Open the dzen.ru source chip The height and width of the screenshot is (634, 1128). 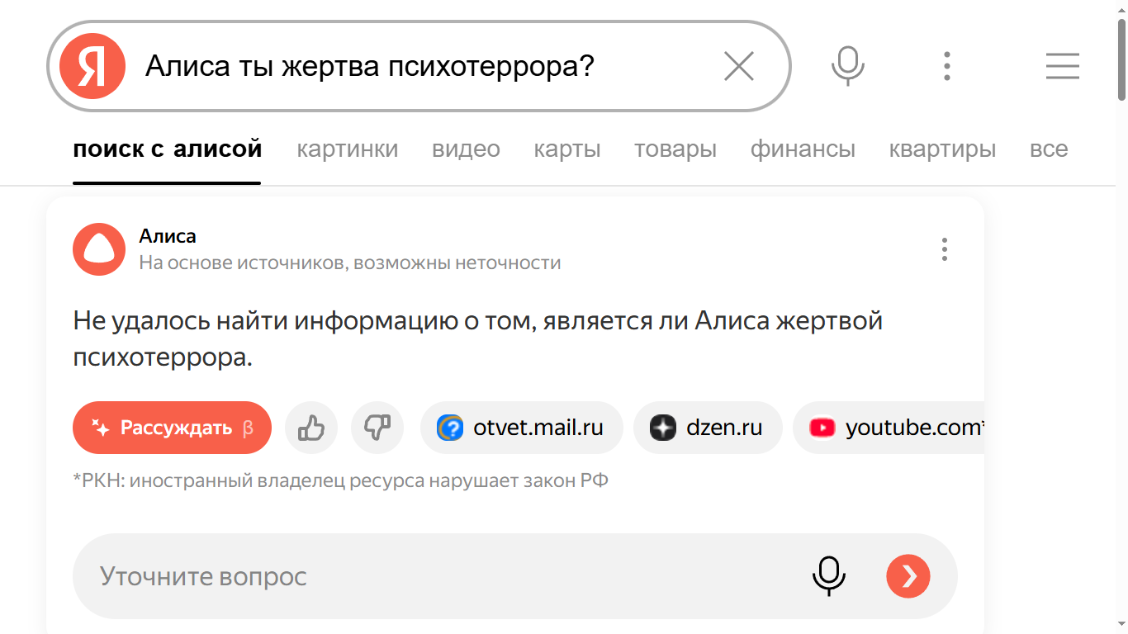[707, 428]
